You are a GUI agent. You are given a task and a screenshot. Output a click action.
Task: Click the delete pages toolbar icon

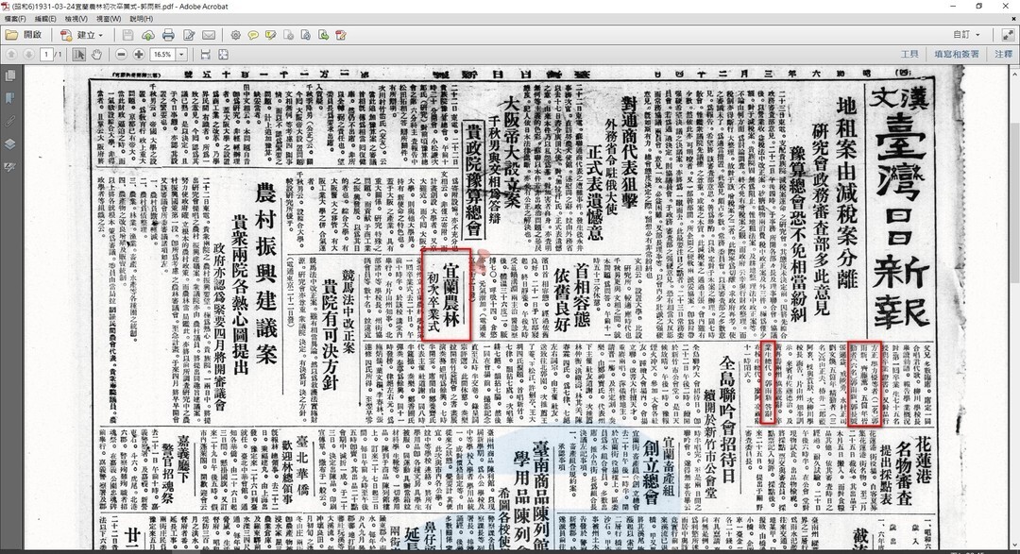point(288,35)
